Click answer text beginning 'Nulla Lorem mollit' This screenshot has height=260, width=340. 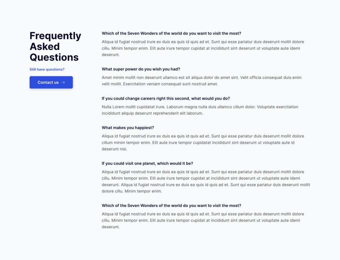(x=200, y=110)
